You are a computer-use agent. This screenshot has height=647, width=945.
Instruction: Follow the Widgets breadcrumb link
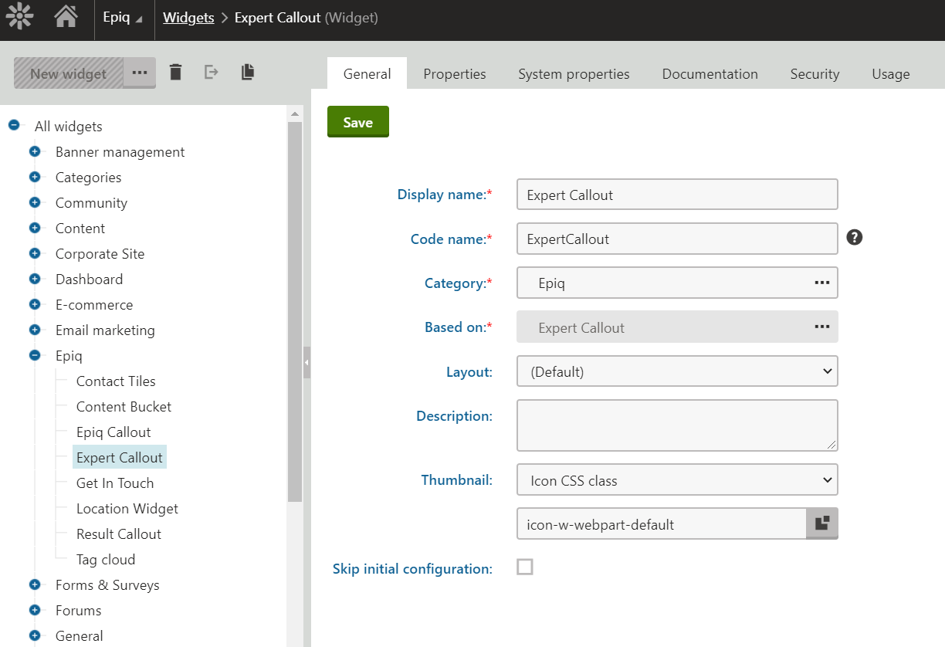[188, 17]
